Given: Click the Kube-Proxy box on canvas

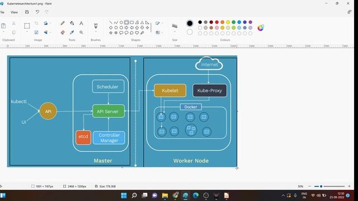Looking at the screenshot, I should coord(210,90).
